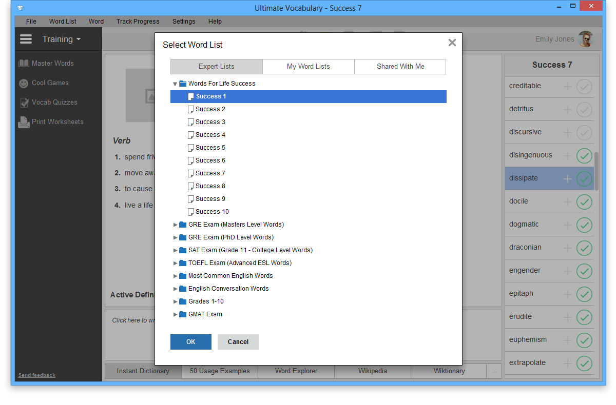Image resolution: width=616 pixels, height=405 pixels.
Task: Expand GRE Exam (Masters Level Words) folder
Action: (175, 225)
